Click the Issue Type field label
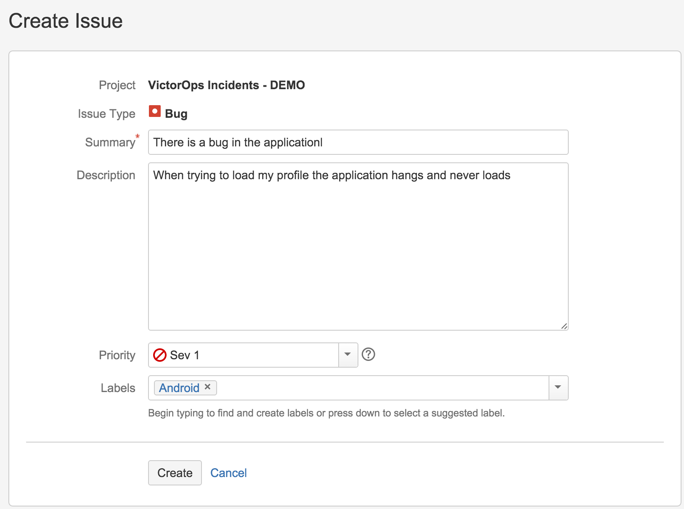The width and height of the screenshot is (684, 509). 106,114
